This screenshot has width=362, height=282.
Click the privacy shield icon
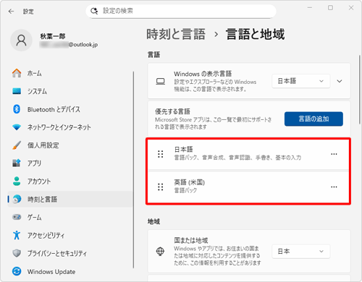click(17, 253)
